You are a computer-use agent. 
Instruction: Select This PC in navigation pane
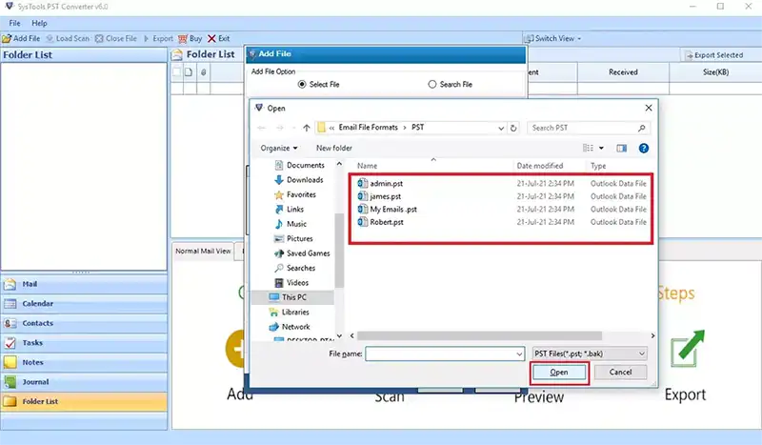[x=293, y=297]
